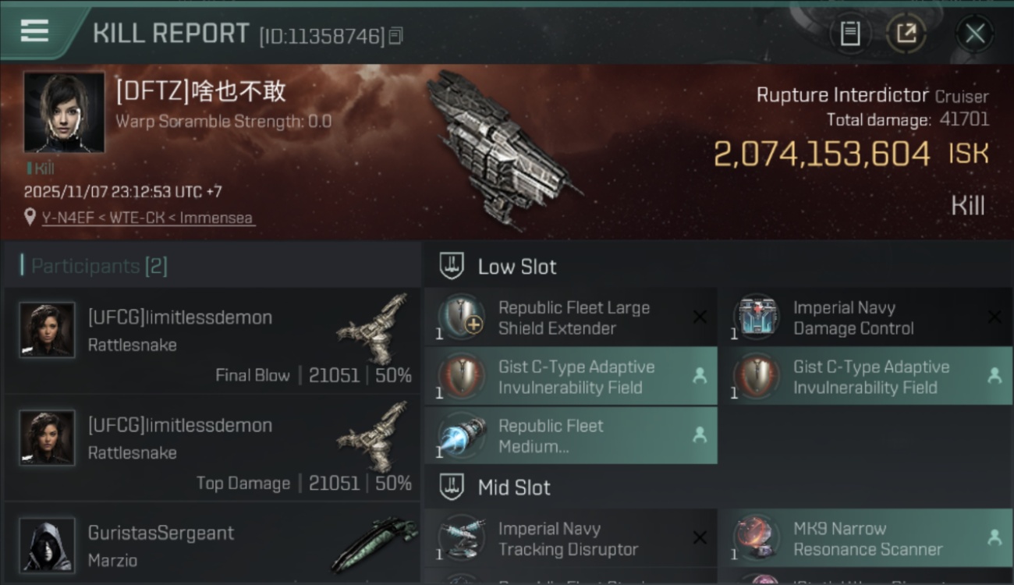Close the kill report window

click(974, 34)
